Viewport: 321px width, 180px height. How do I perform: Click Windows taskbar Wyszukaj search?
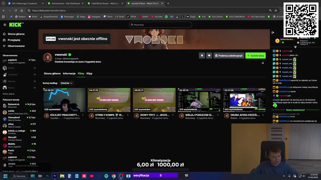(x=19, y=176)
